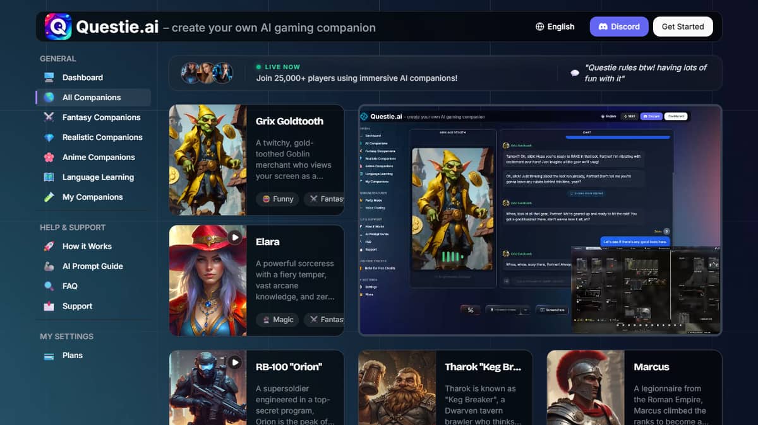This screenshot has width=758, height=425.
Task: Open Marcus legionnaire portrait
Action: pyautogui.click(x=586, y=388)
